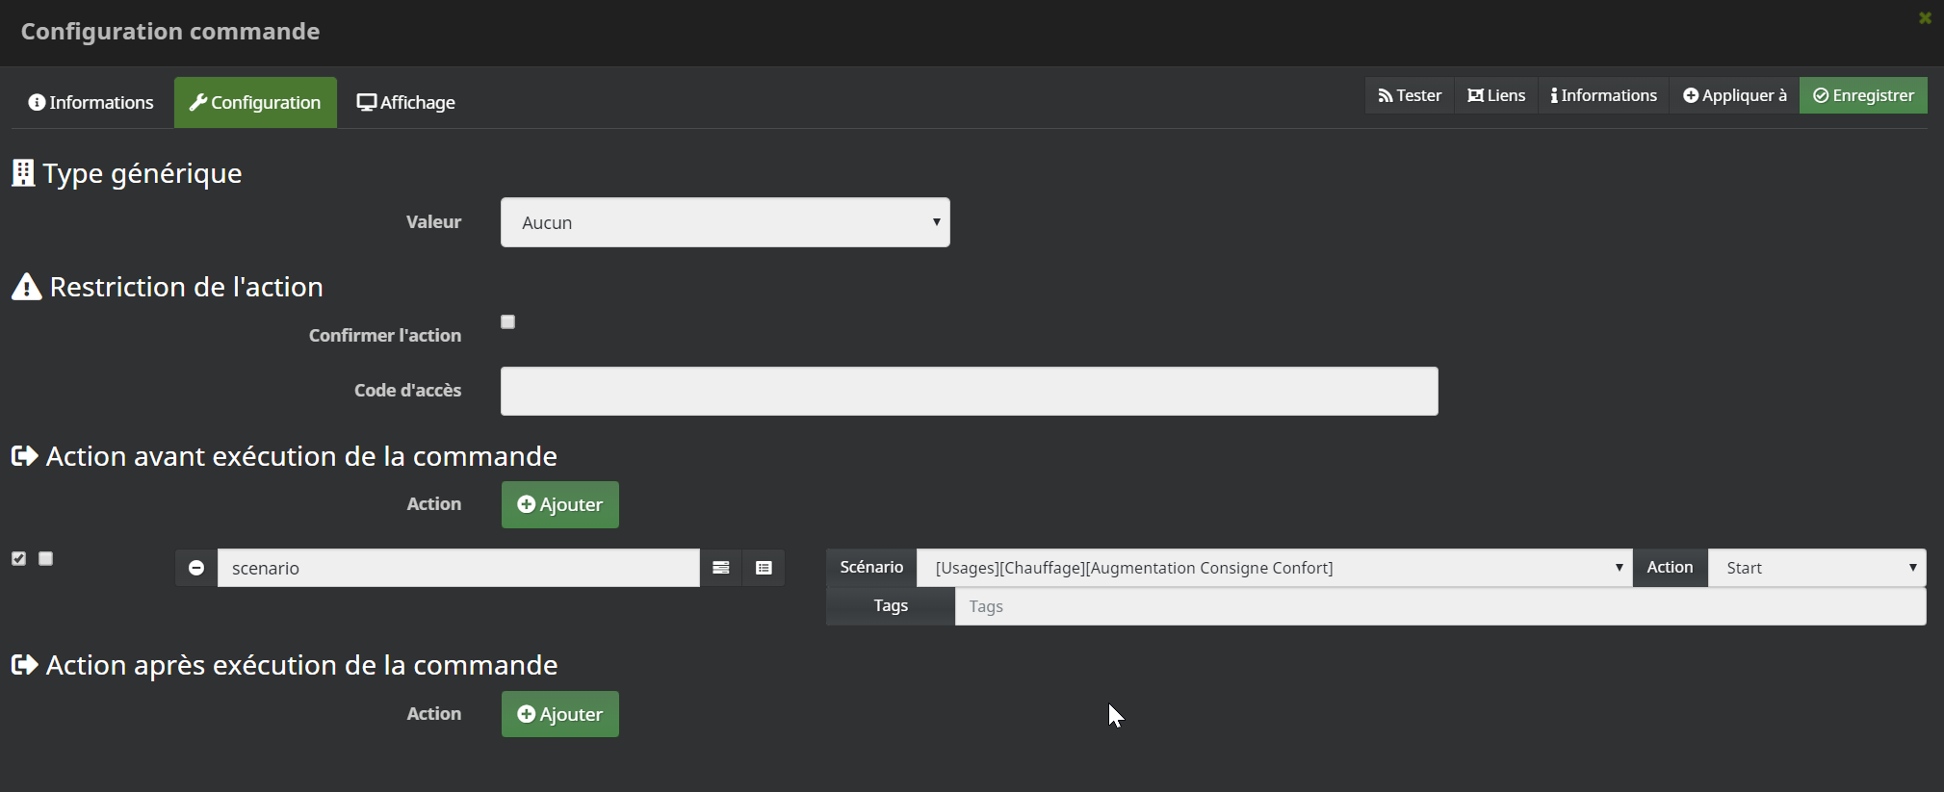Screen dimensions: 1944x792
Task: Click the "Scénario" label
Action: coord(871,568)
